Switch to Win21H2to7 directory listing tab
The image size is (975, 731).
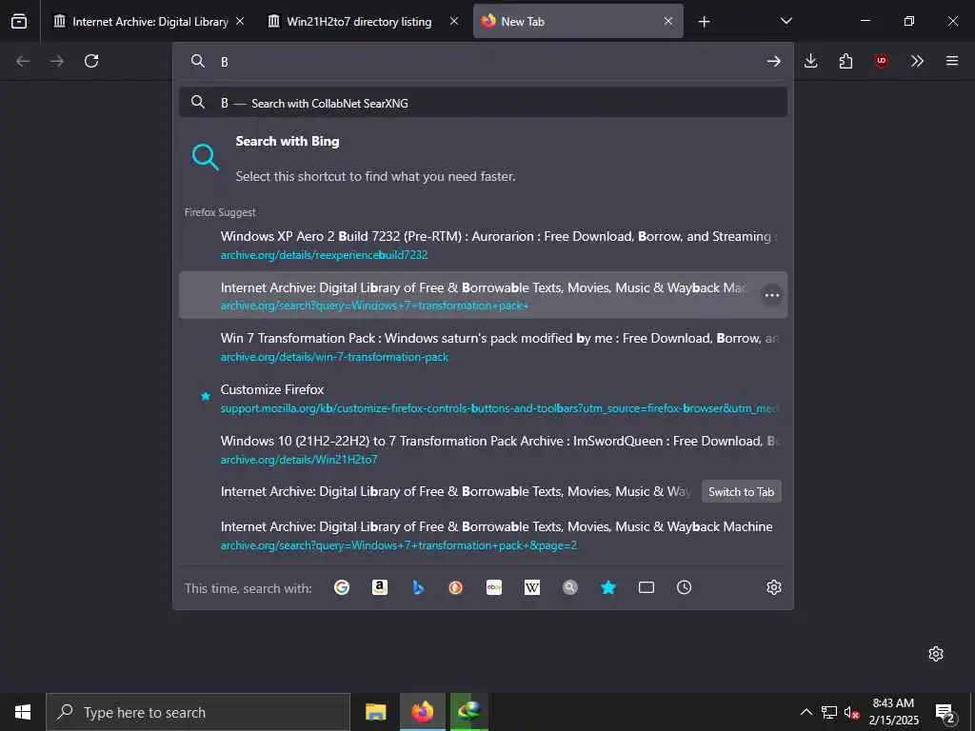tap(359, 22)
